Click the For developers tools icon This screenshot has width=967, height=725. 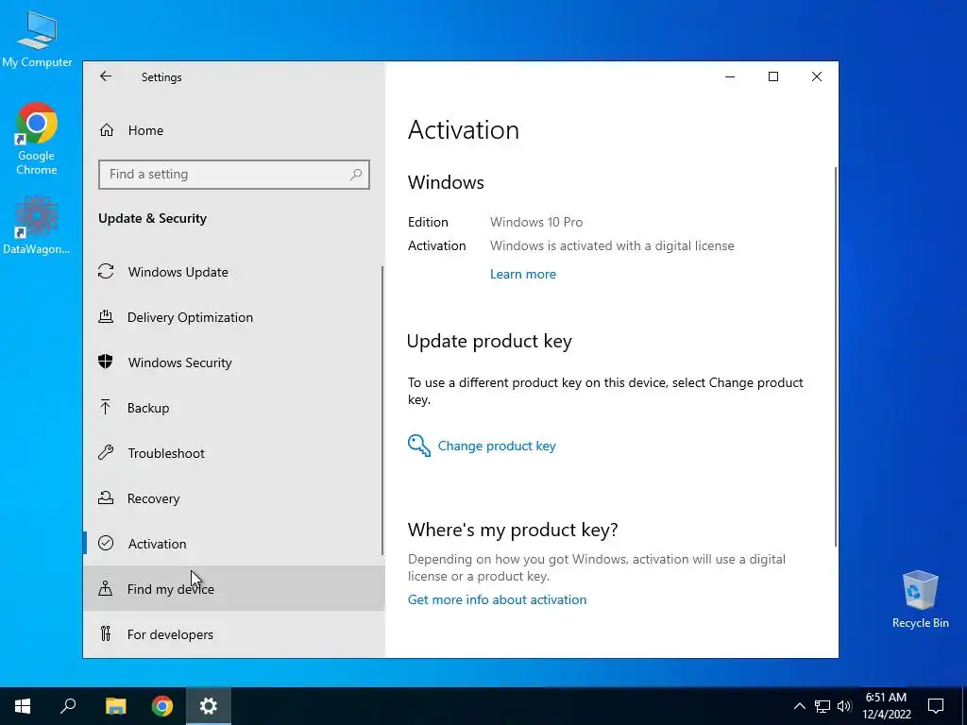(x=106, y=633)
